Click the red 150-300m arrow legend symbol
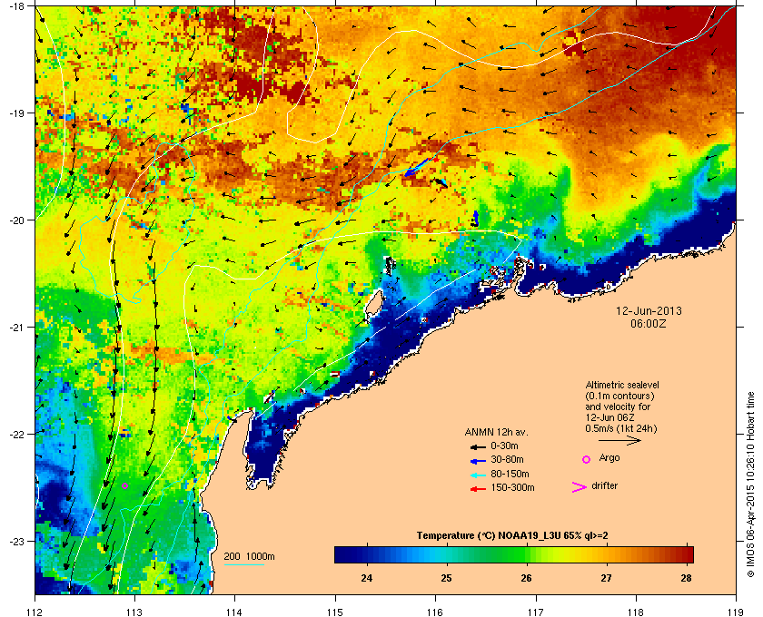The image size is (763, 617). (478, 489)
